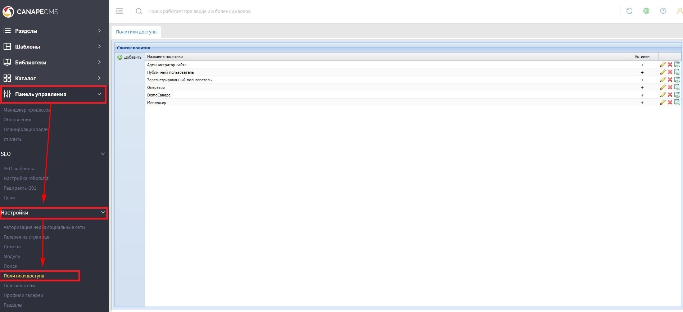Open Пользователи in the sidebar
The width and height of the screenshot is (683, 312).
[19, 286]
